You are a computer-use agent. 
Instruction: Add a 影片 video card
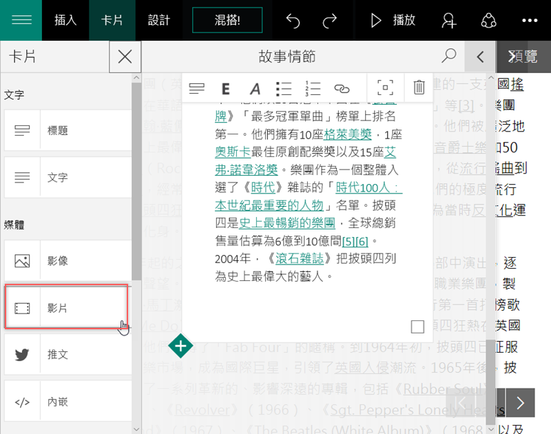[66, 308]
